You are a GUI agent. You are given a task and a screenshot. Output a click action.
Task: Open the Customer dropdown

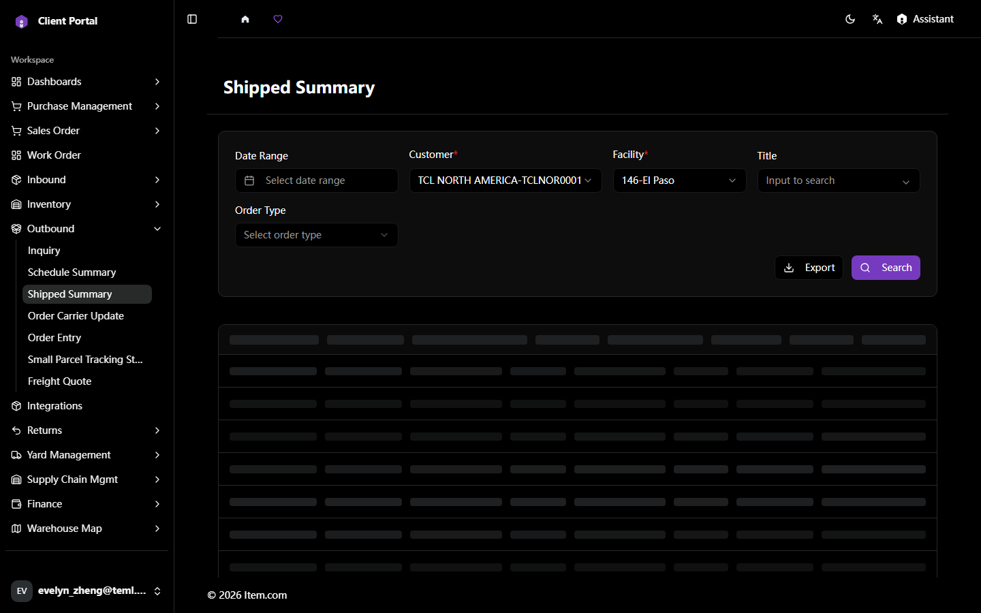tap(505, 180)
